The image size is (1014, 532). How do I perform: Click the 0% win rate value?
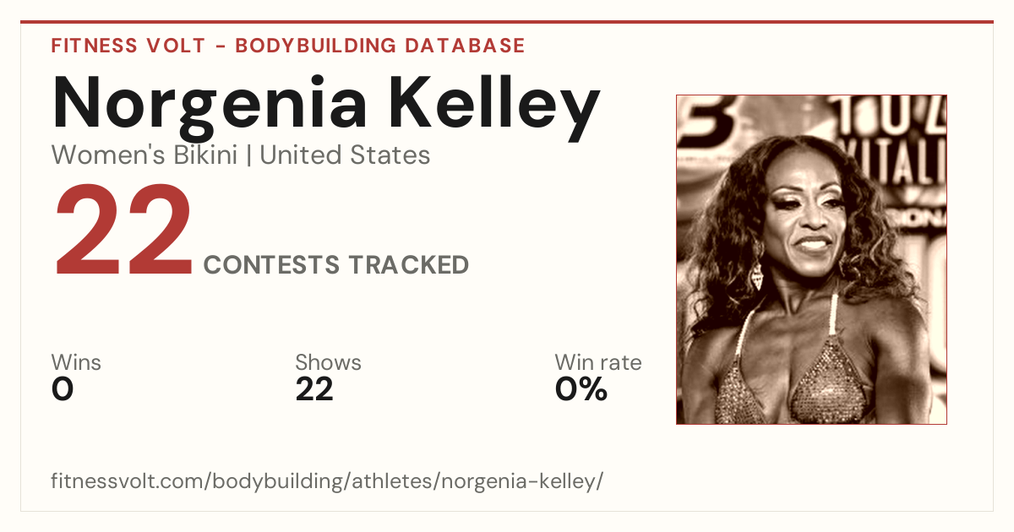[x=581, y=389]
